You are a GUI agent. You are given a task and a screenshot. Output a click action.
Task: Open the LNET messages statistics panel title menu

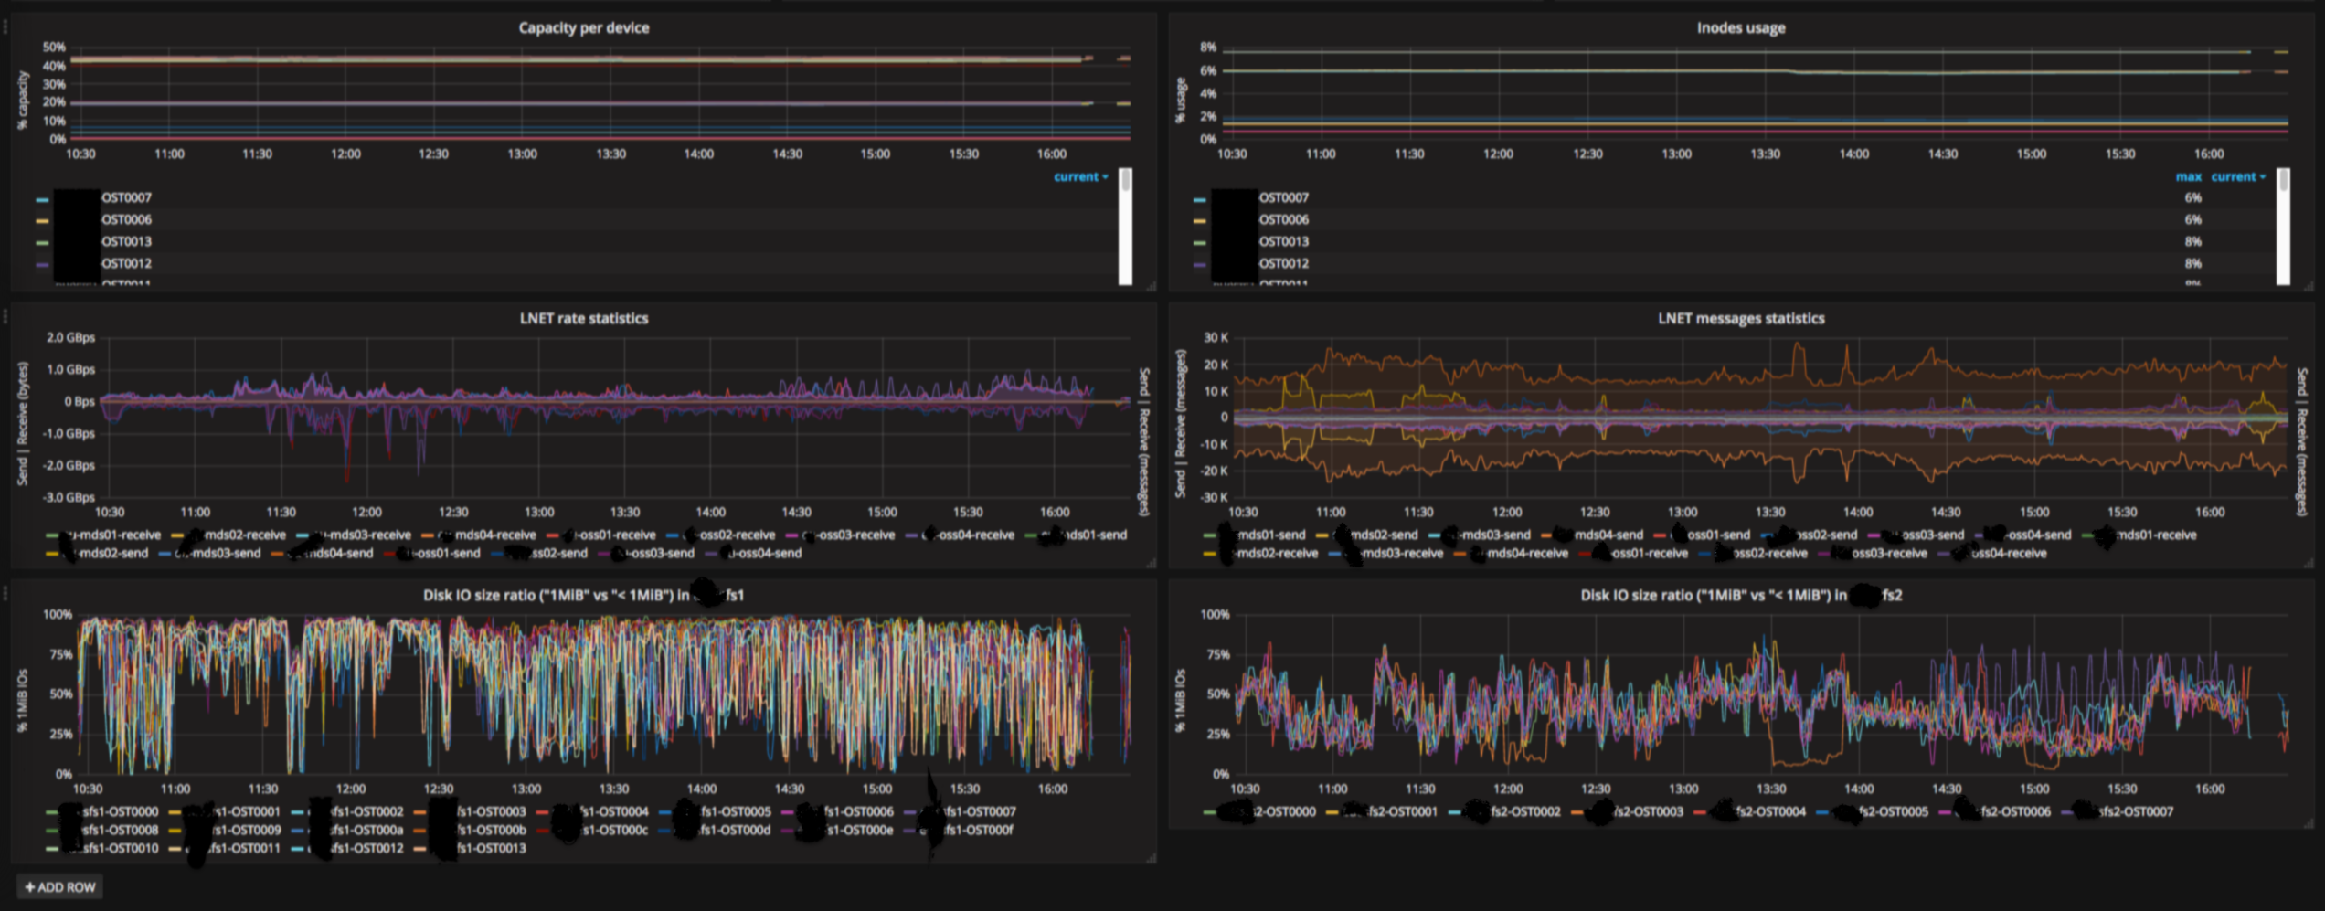tap(1740, 318)
